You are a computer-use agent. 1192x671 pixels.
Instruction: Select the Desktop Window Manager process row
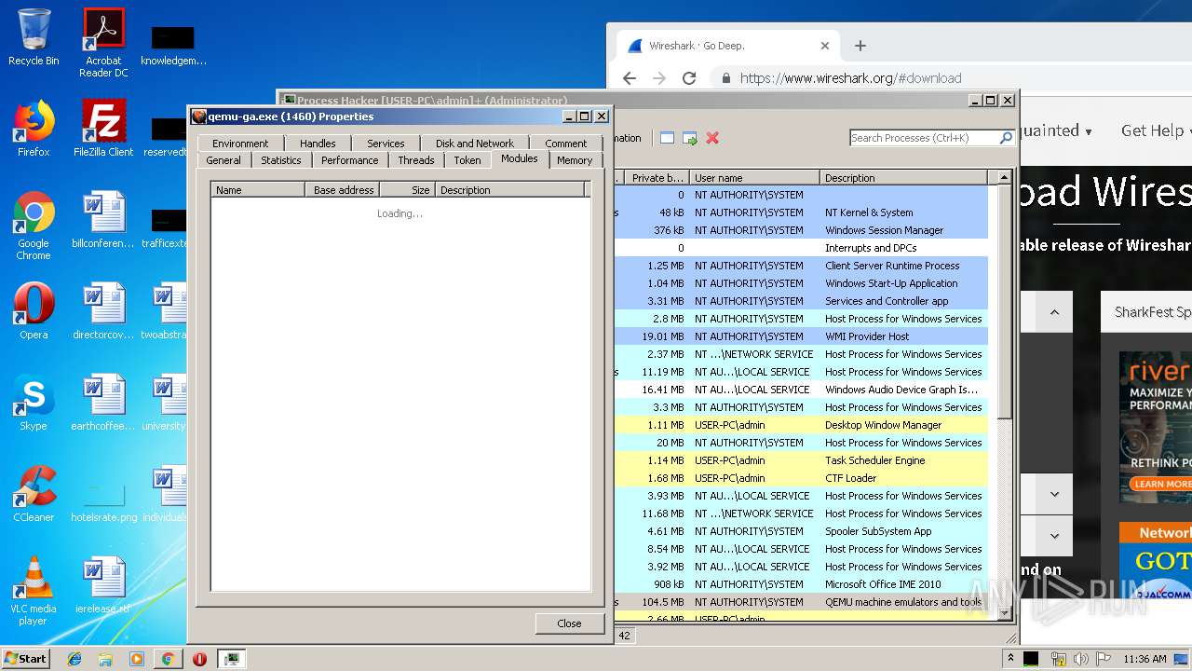(801, 425)
